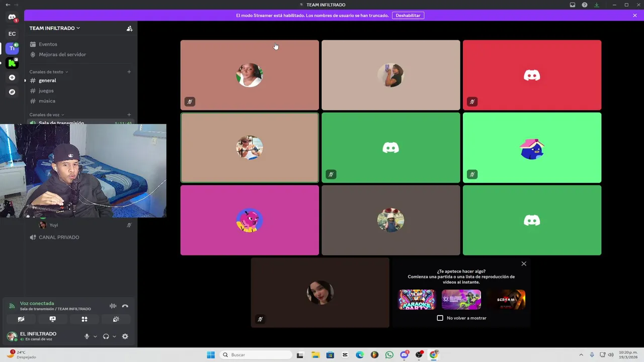The image size is (644, 362).
Task: Open the help question mark icon
Action: [585, 5]
